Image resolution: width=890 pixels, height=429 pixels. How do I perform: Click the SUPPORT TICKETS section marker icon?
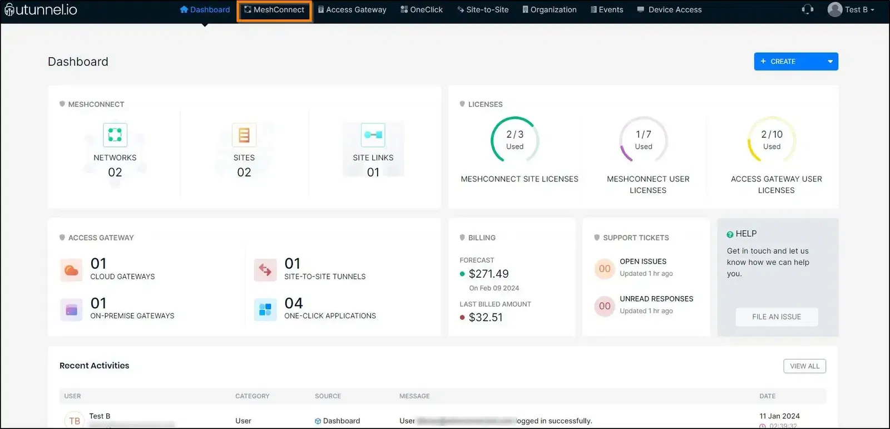(x=597, y=238)
